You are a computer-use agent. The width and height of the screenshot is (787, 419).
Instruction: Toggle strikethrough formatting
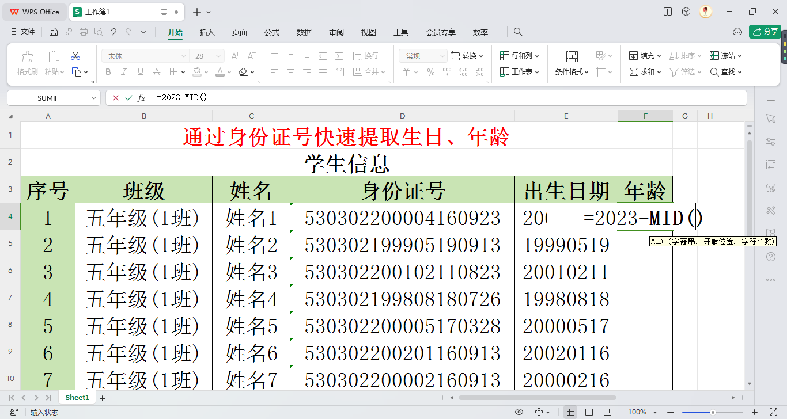157,72
